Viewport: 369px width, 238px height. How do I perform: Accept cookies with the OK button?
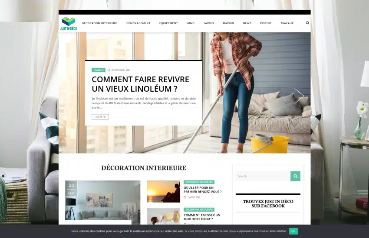[x=293, y=231]
